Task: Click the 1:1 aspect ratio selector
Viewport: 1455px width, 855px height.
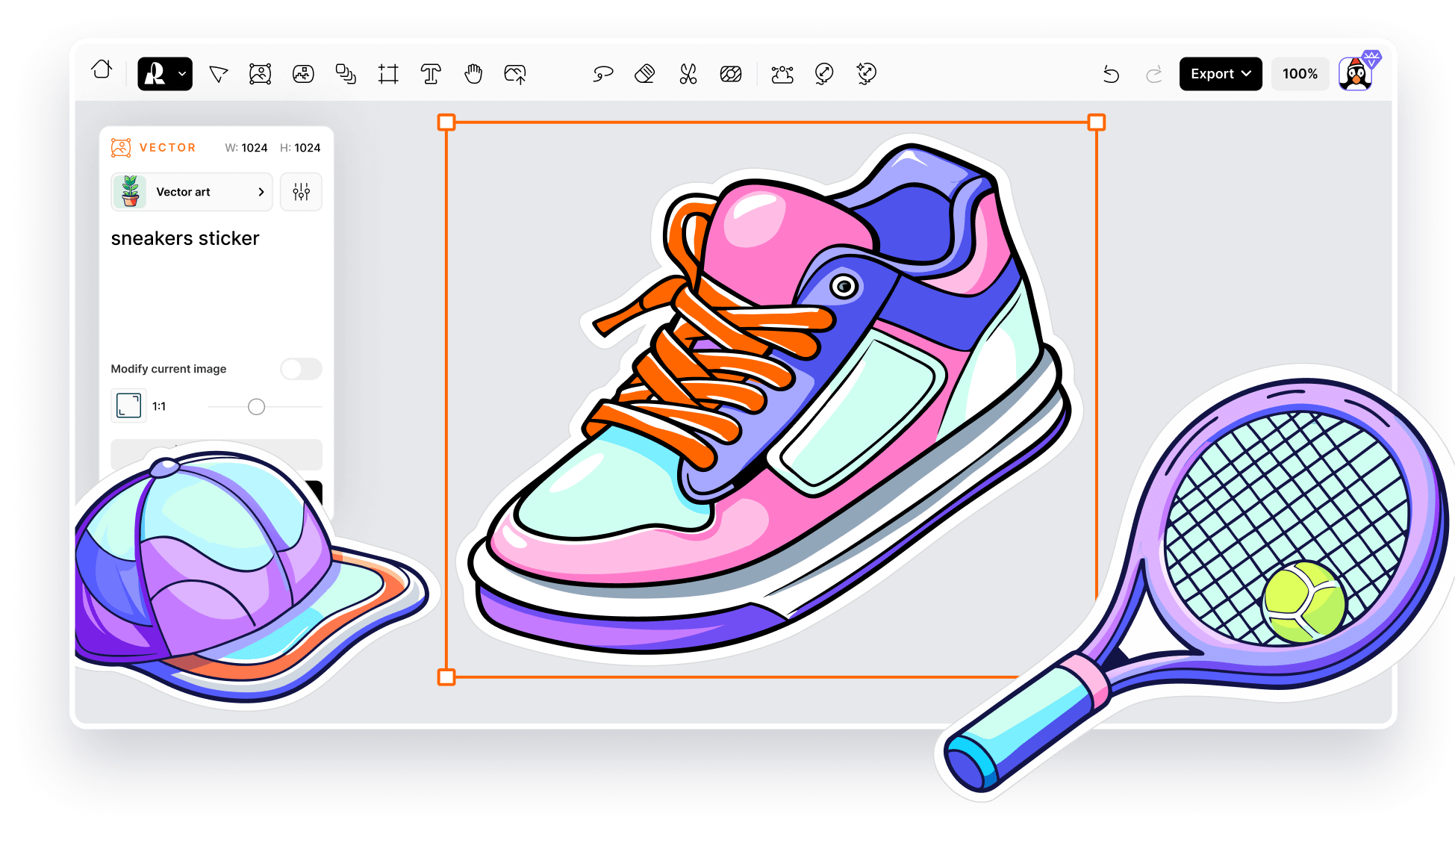Action: (x=128, y=406)
